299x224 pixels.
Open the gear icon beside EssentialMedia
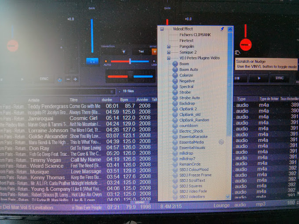(x=221, y=142)
